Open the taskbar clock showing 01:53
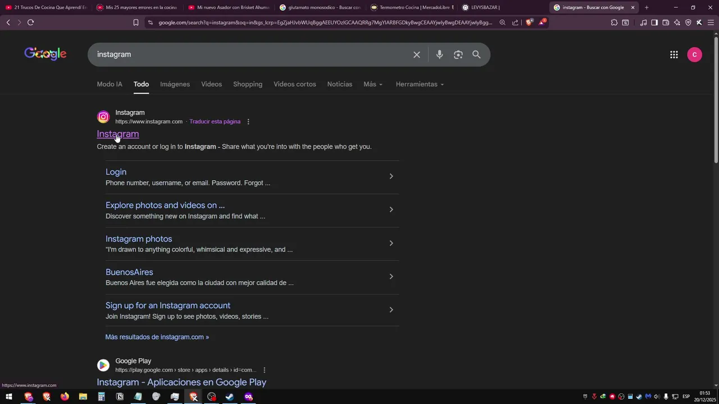The height and width of the screenshot is (404, 719). point(705,396)
